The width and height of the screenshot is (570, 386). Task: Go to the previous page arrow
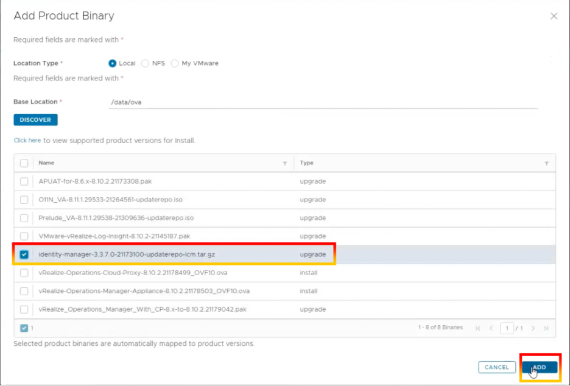click(x=491, y=328)
